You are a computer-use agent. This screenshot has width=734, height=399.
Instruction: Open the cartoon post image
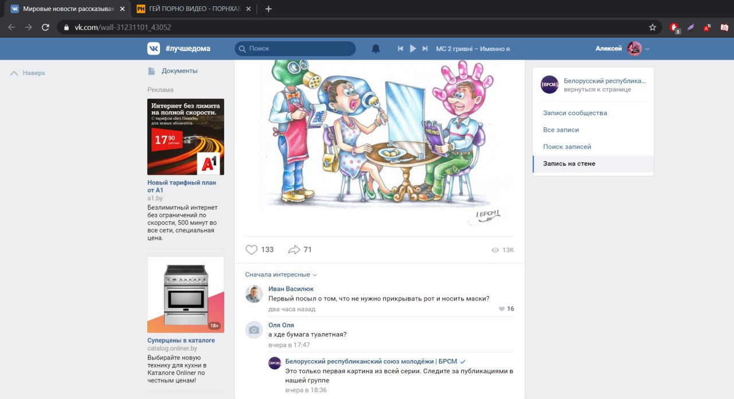coord(379,143)
